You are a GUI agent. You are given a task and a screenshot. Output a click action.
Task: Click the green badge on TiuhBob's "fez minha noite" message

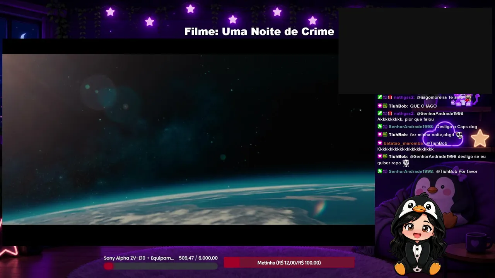coord(385,134)
